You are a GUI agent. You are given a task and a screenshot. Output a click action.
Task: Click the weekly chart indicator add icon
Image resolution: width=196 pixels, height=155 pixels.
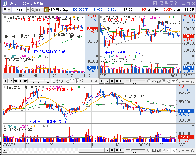click(159, 81)
